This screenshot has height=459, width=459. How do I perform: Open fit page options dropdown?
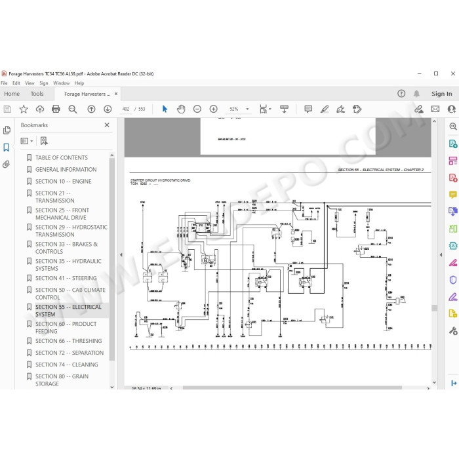click(265, 110)
